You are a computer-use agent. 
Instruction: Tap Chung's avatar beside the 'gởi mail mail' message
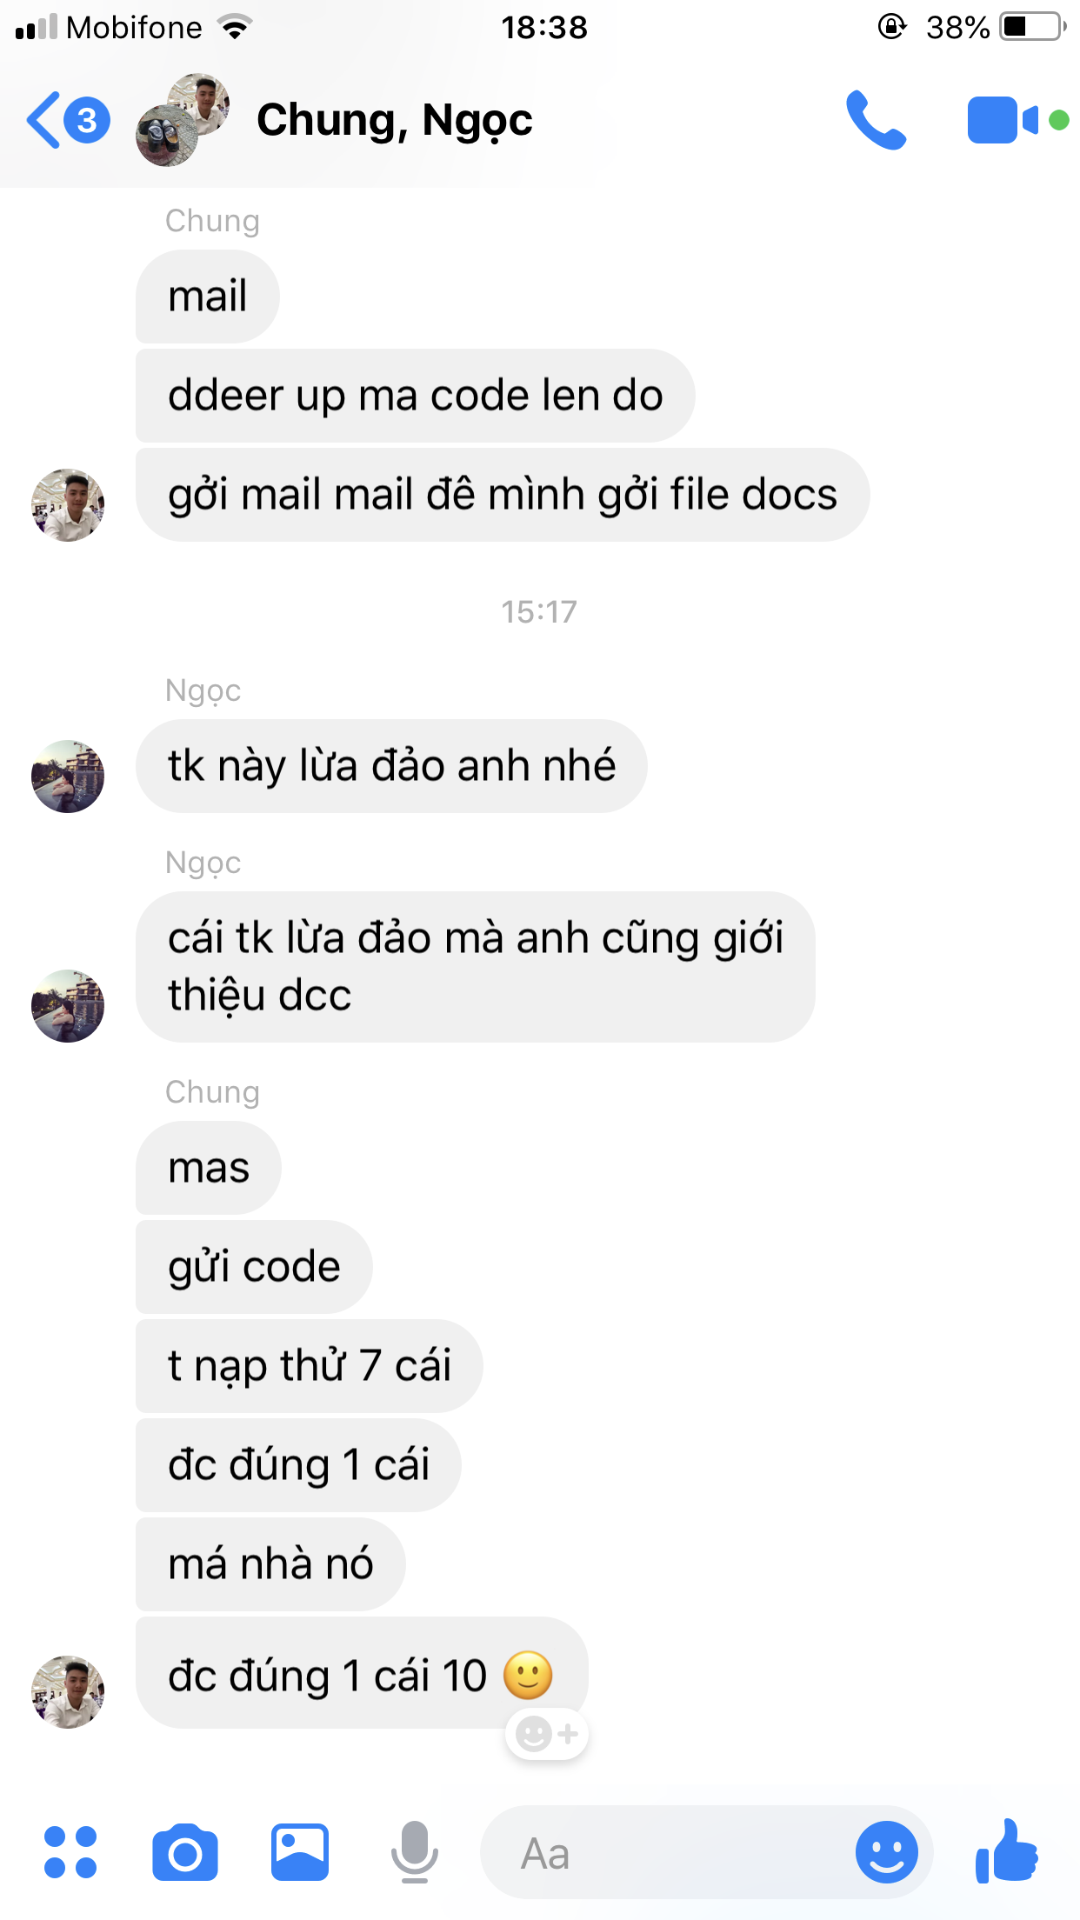pyautogui.click(x=68, y=505)
